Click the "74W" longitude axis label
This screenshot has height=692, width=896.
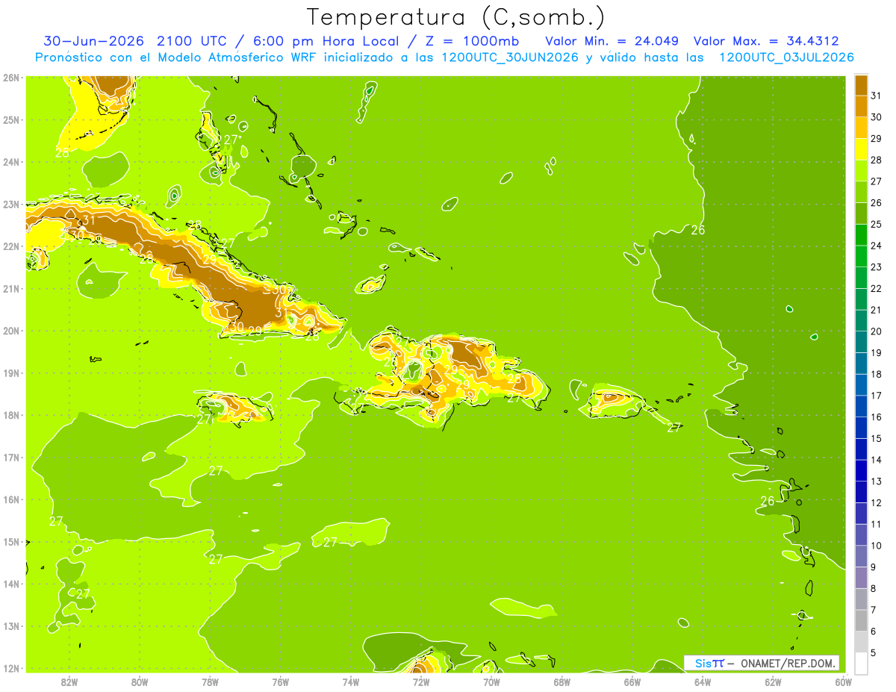point(350,681)
